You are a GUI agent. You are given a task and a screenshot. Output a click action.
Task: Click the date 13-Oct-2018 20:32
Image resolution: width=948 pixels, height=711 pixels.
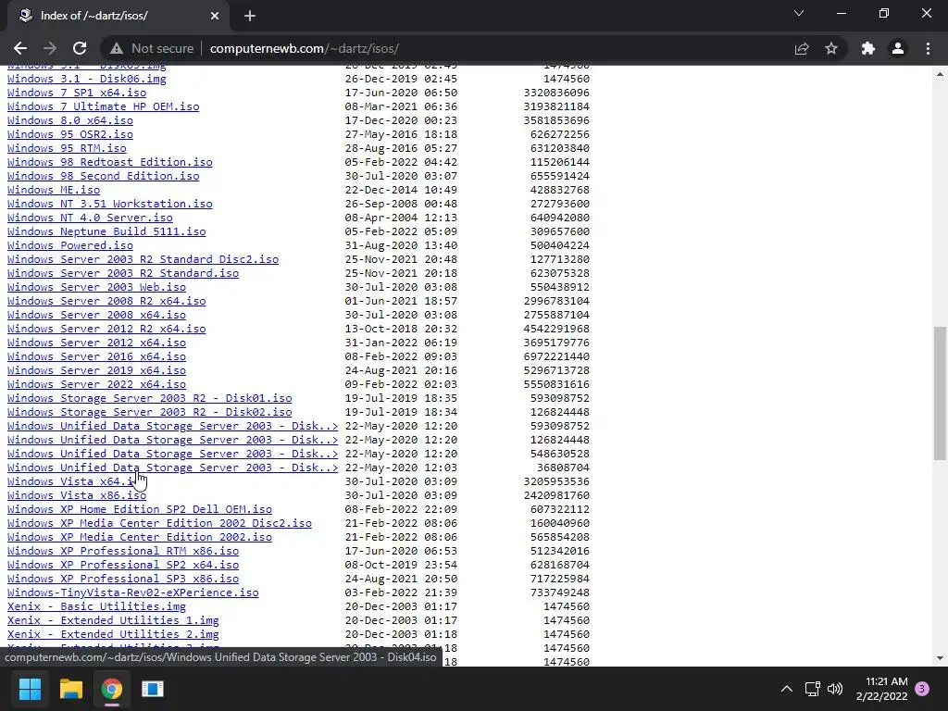[x=401, y=329]
